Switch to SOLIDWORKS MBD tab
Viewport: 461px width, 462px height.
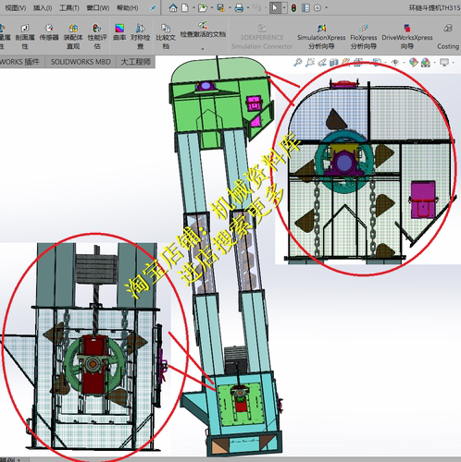pos(81,62)
